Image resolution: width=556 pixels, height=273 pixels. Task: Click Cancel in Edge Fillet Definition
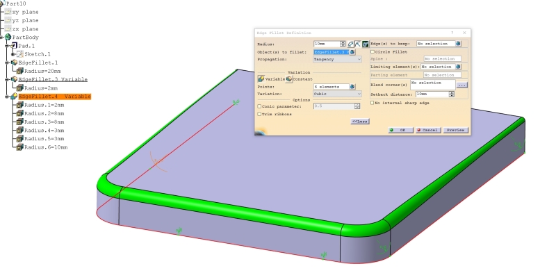428,130
